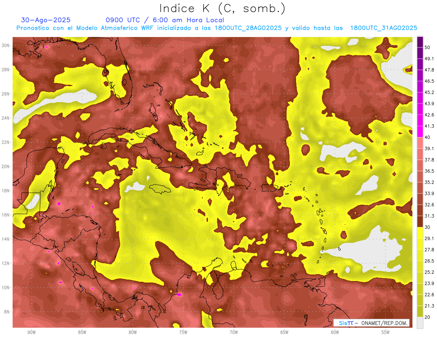Screen dimensions: 437x337
Task: Click the '12N' latitude label
Action: pos(5,263)
